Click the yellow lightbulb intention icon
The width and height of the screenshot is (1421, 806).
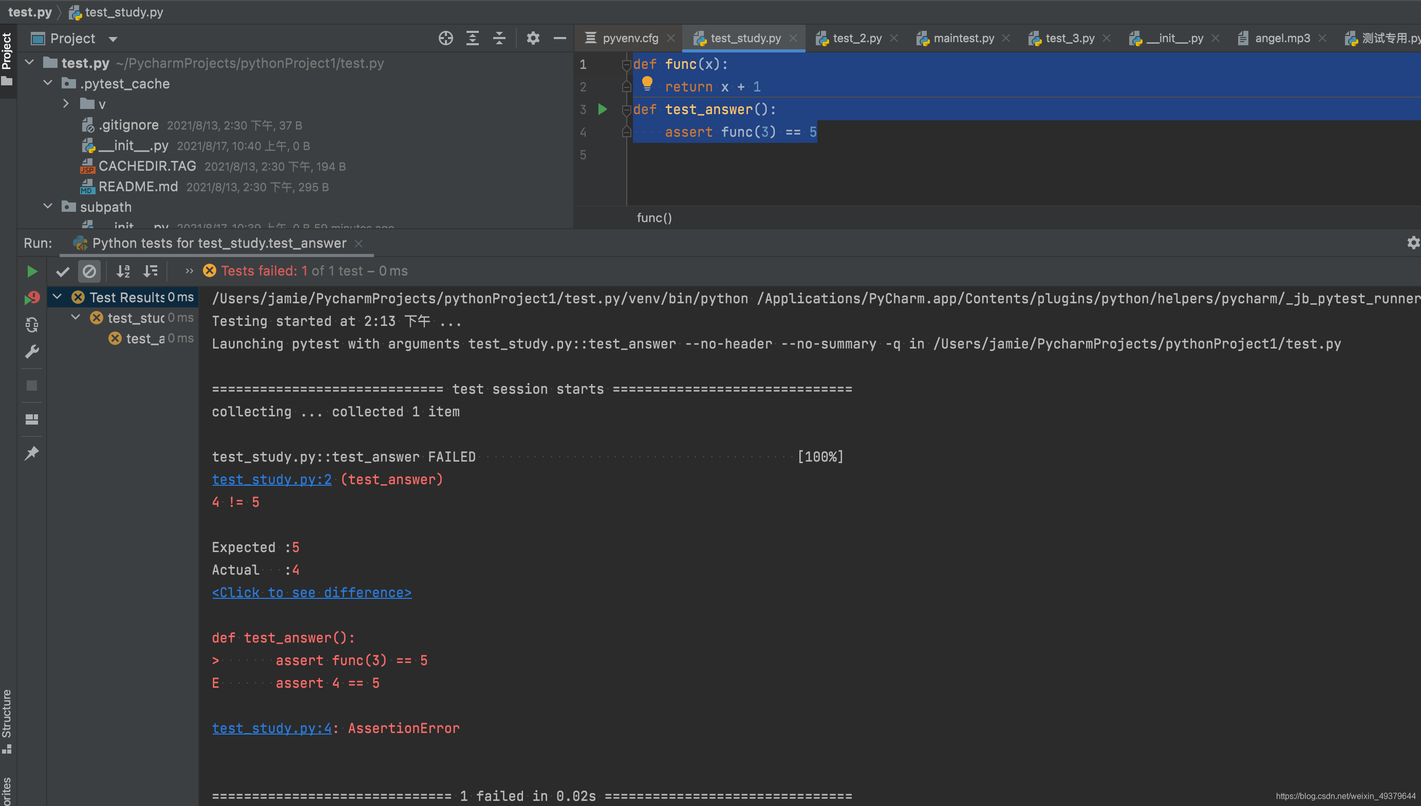(647, 84)
